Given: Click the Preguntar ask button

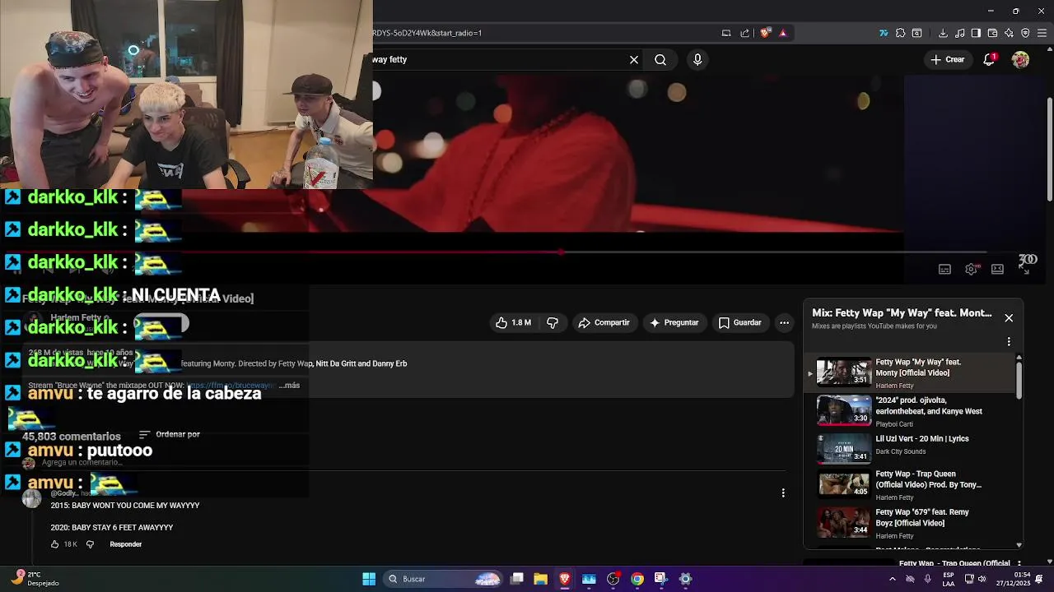Looking at the screenshot, I should (674, 322).
